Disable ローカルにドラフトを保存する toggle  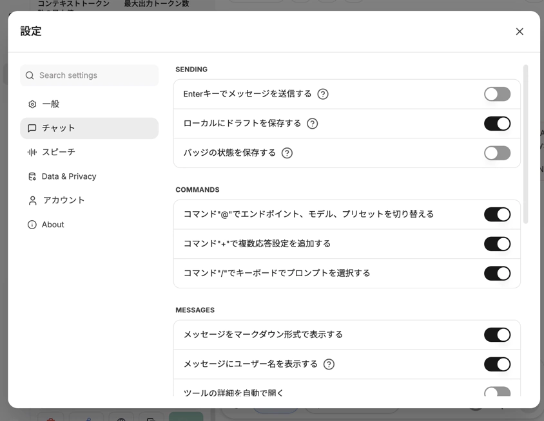(x=497, y=124)
